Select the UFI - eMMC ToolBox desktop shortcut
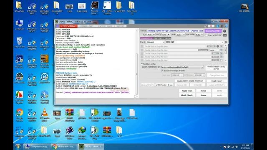The width and height of the screenshot is (267, 150). (107, 8)
